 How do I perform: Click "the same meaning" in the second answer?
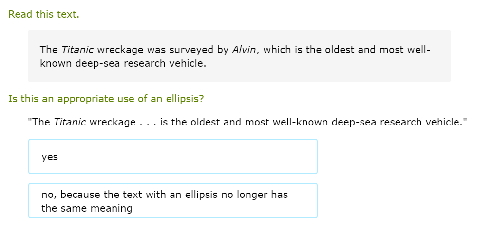pos(87,208)
